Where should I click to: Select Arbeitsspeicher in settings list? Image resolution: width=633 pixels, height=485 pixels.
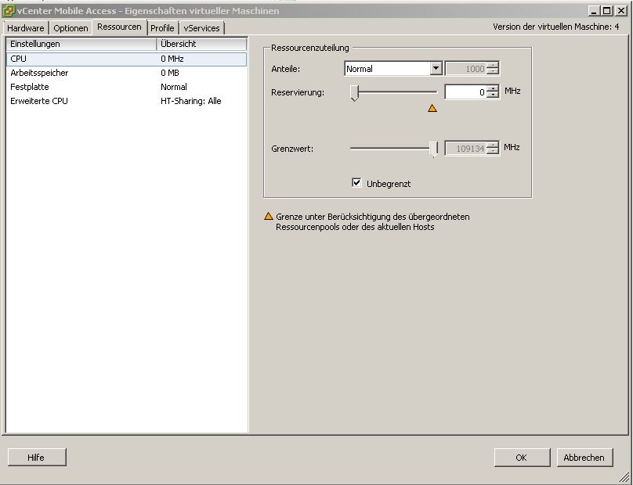point(39,73)
